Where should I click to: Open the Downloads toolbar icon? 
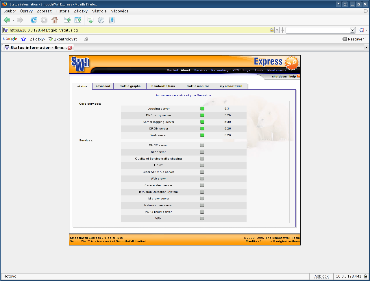(91, 20)
